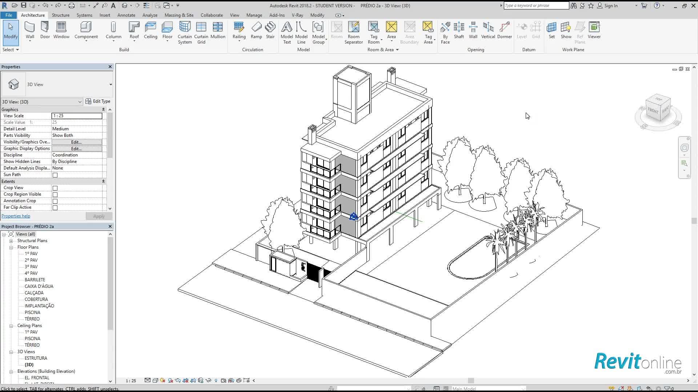
Task: Activate the Model Text tool
Action: click(x=287, y=33)
